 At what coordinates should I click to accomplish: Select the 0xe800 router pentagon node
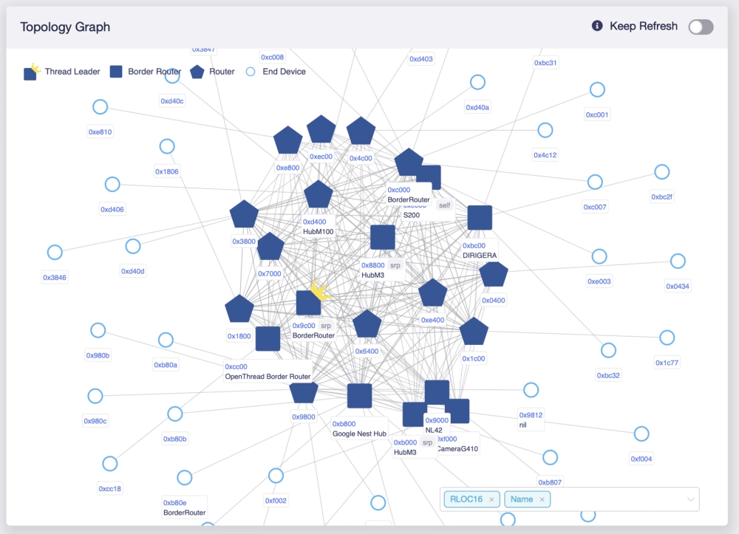[288, 140]
